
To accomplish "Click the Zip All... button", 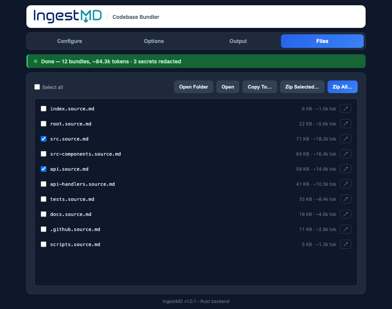I will click(343, 87).
